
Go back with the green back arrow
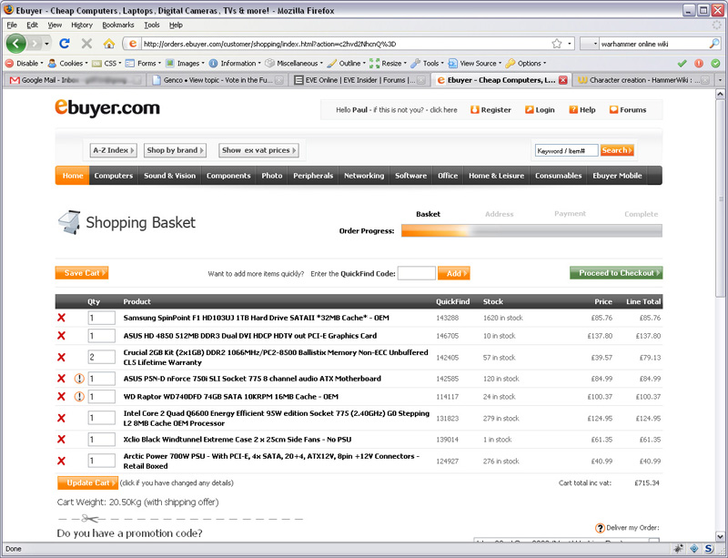(15, 44)
